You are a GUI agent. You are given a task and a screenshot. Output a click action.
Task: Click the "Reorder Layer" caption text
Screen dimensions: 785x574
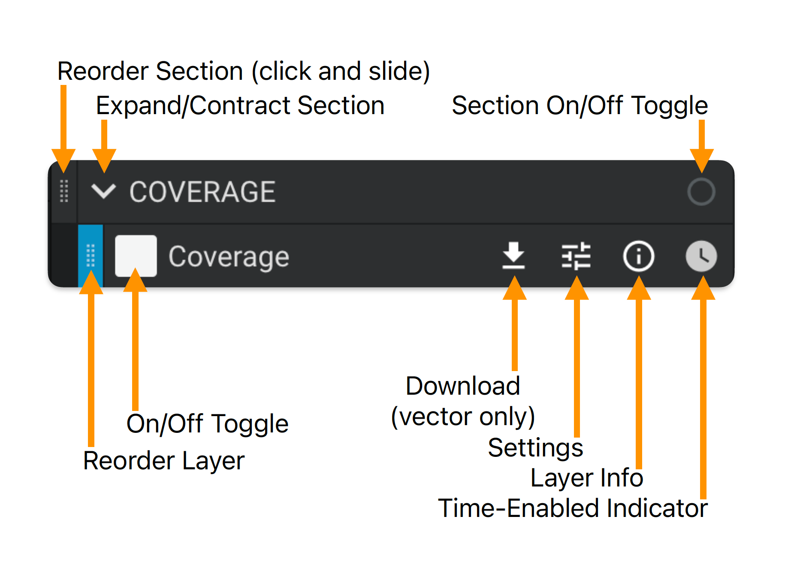(164, 461)
